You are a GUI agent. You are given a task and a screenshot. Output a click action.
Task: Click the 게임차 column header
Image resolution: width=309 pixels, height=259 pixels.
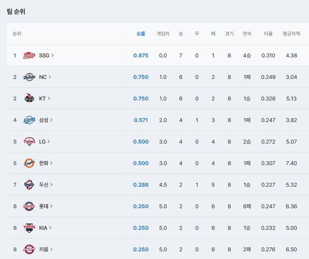(163, 34)
